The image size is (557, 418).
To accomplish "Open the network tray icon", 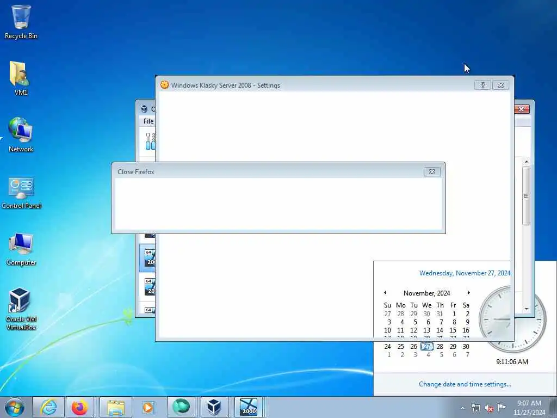I will click(x=475, y=408).
